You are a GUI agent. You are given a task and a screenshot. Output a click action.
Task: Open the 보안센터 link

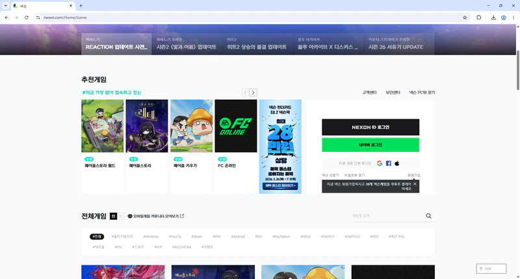393,92
